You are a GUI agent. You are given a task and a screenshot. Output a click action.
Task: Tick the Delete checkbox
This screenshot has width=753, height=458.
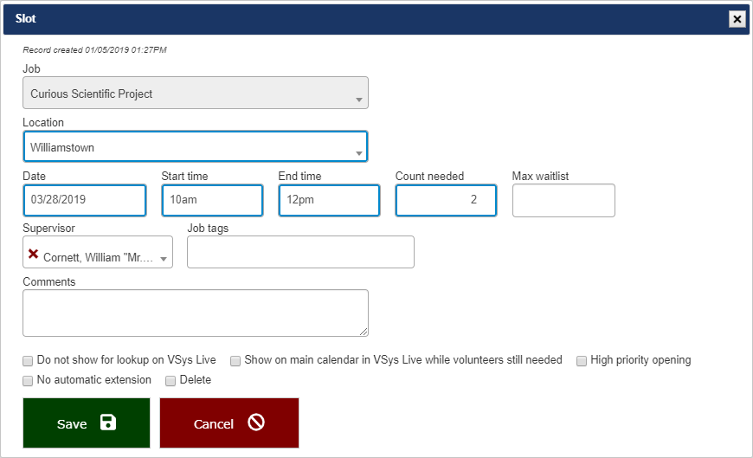click(171, 380)
